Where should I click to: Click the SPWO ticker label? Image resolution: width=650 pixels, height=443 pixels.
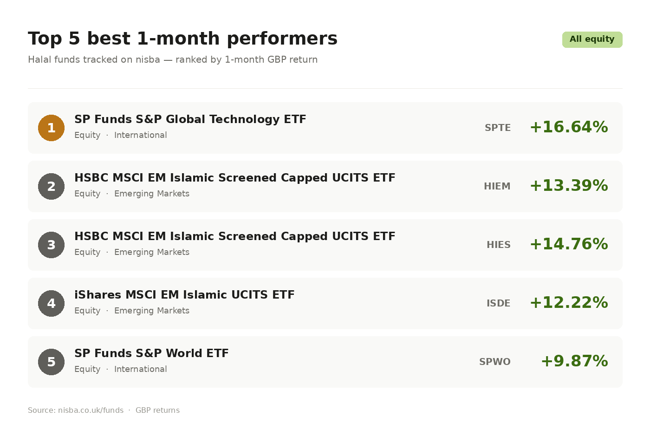[x=494, y=362]
